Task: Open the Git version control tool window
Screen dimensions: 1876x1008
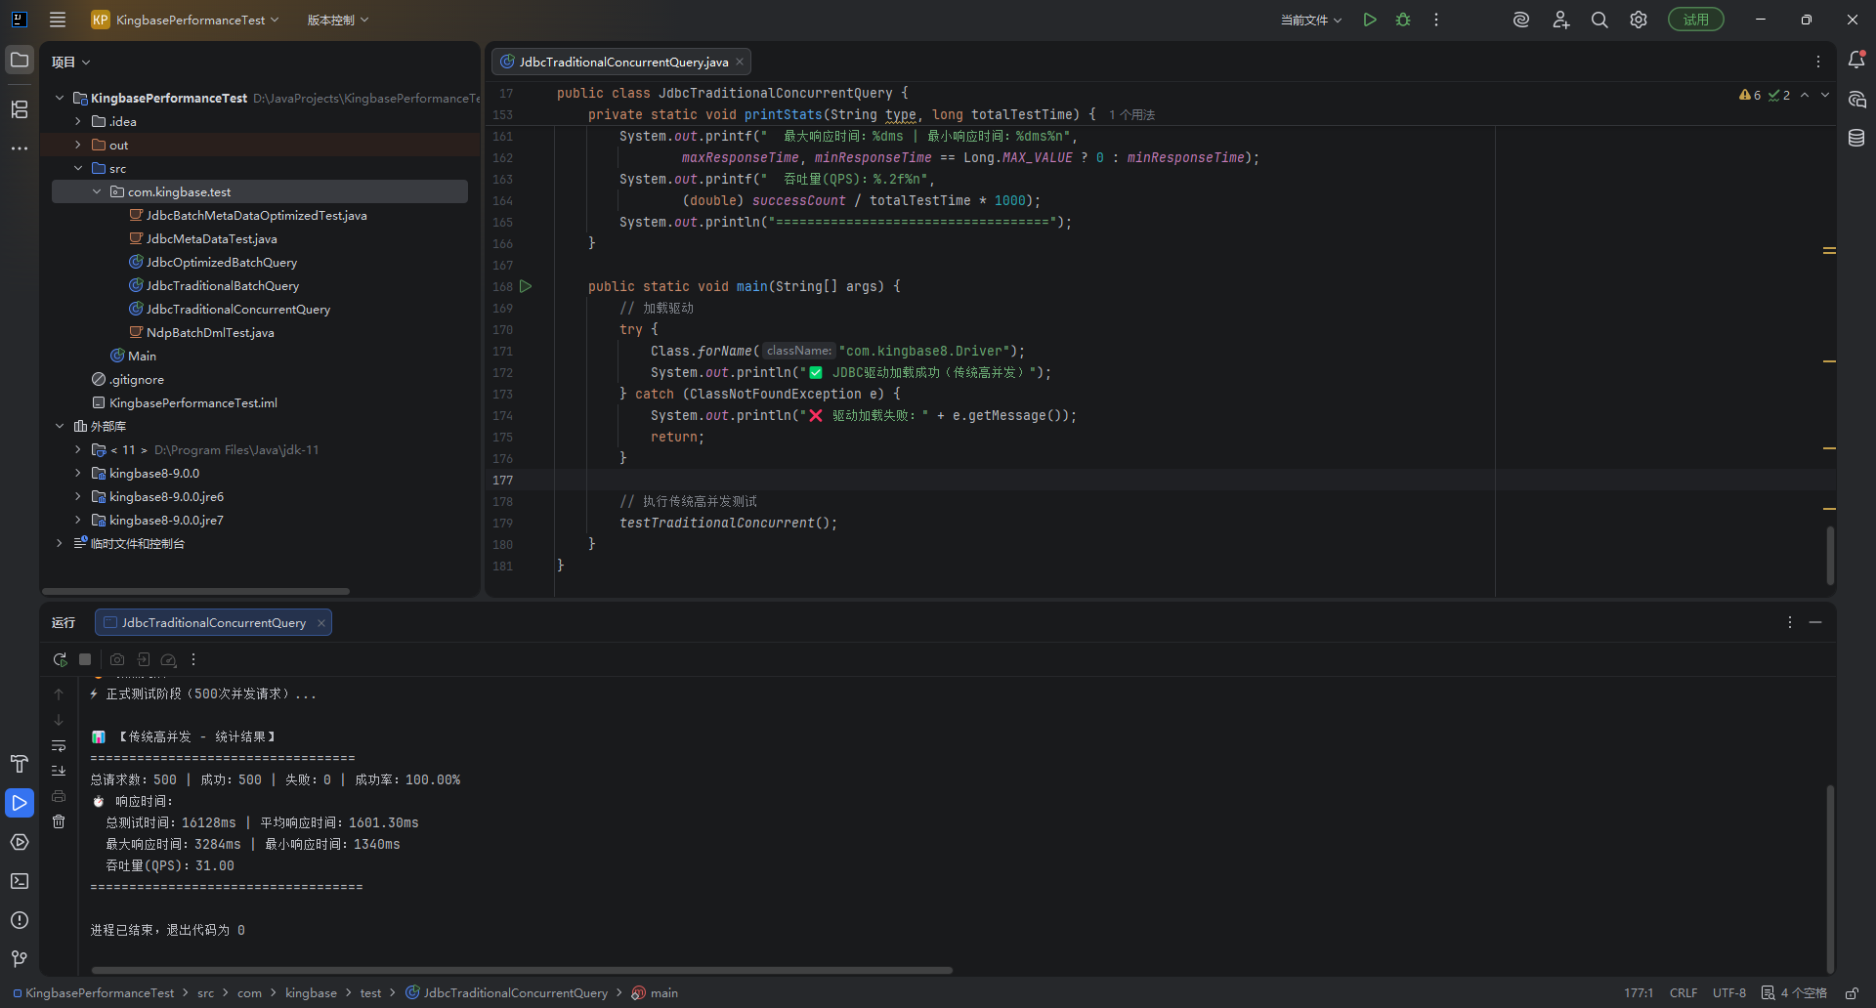Action: click(20, 959)
